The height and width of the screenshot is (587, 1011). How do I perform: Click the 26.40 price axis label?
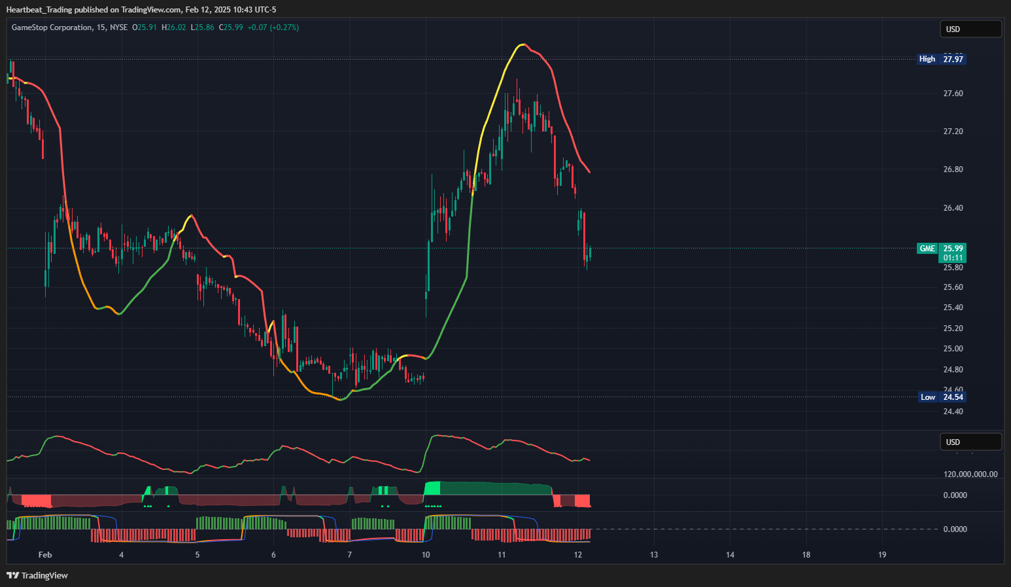(953, 208)
